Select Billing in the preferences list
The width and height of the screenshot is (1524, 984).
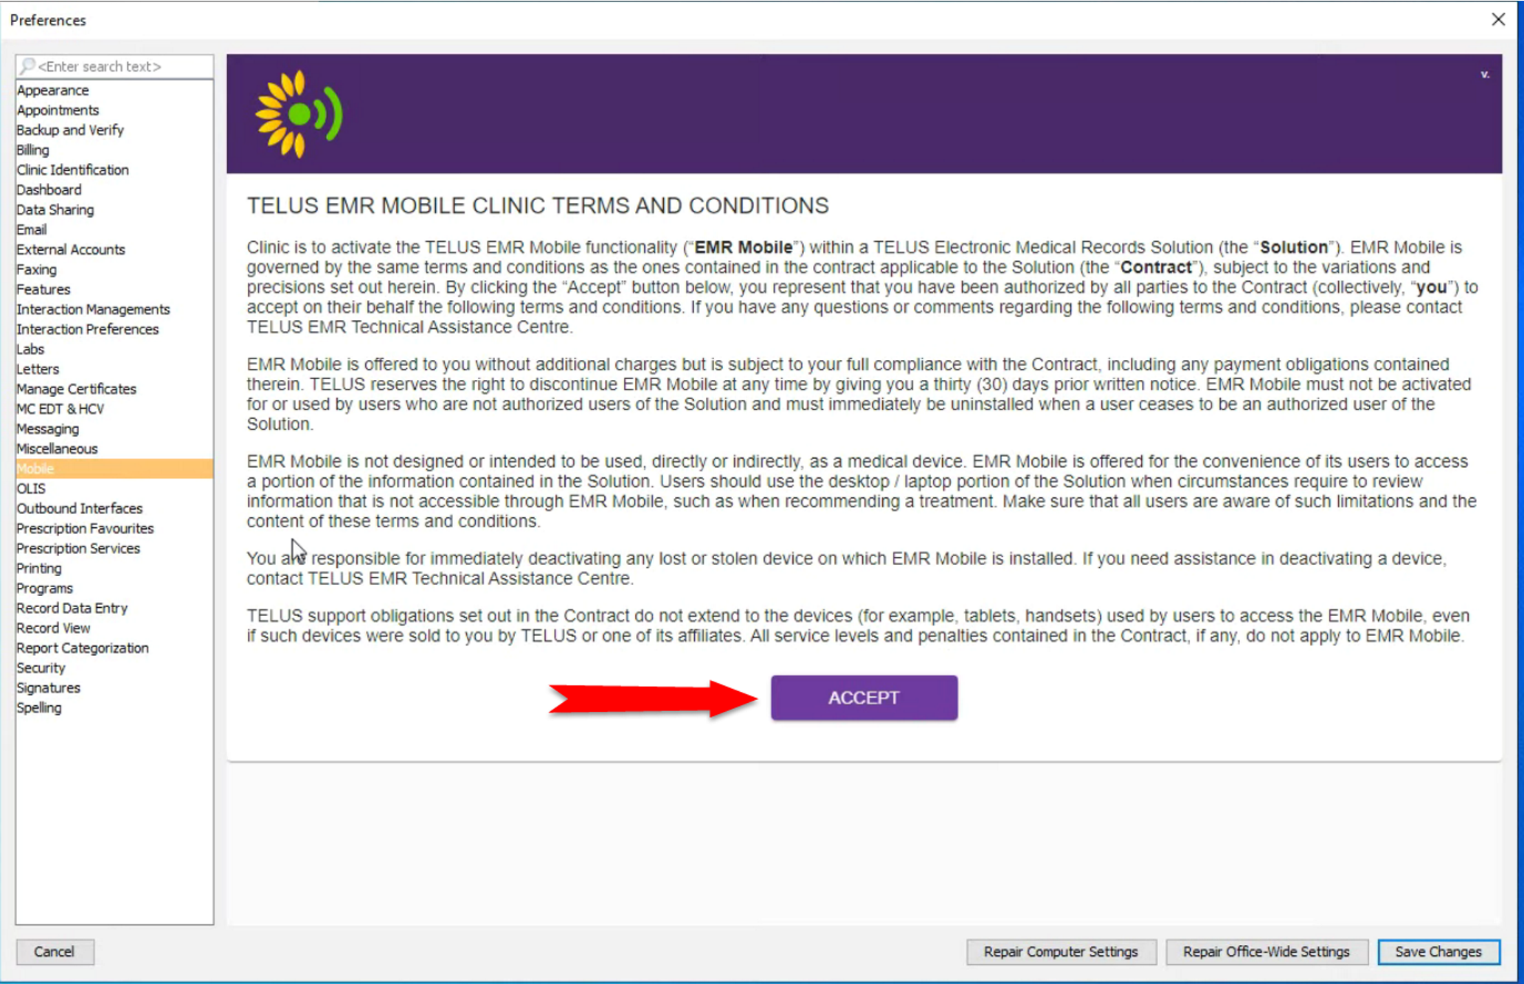(33, 150)
